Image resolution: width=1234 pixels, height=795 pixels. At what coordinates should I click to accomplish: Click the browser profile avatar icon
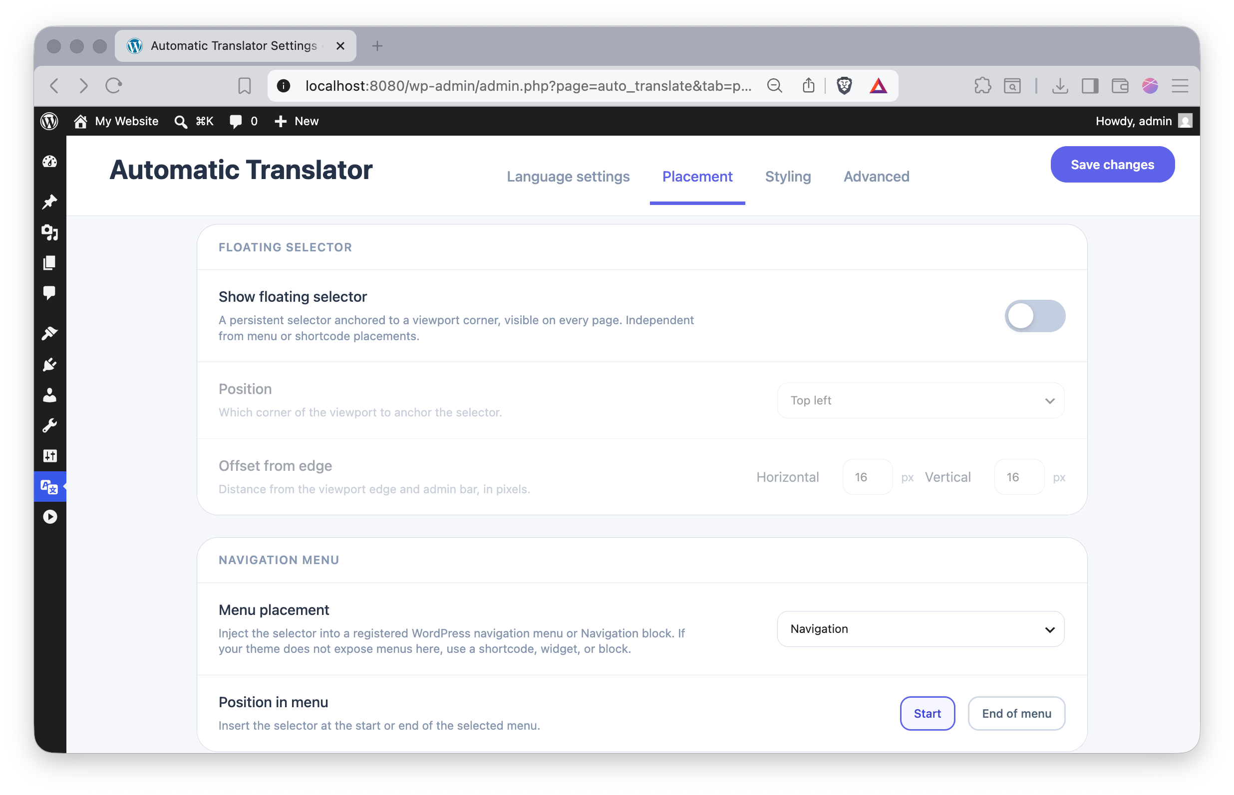(x=1150, y=86)
